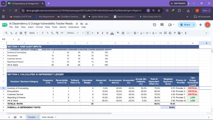
Task: Decrease font size with minus
Action: point(83,33)
